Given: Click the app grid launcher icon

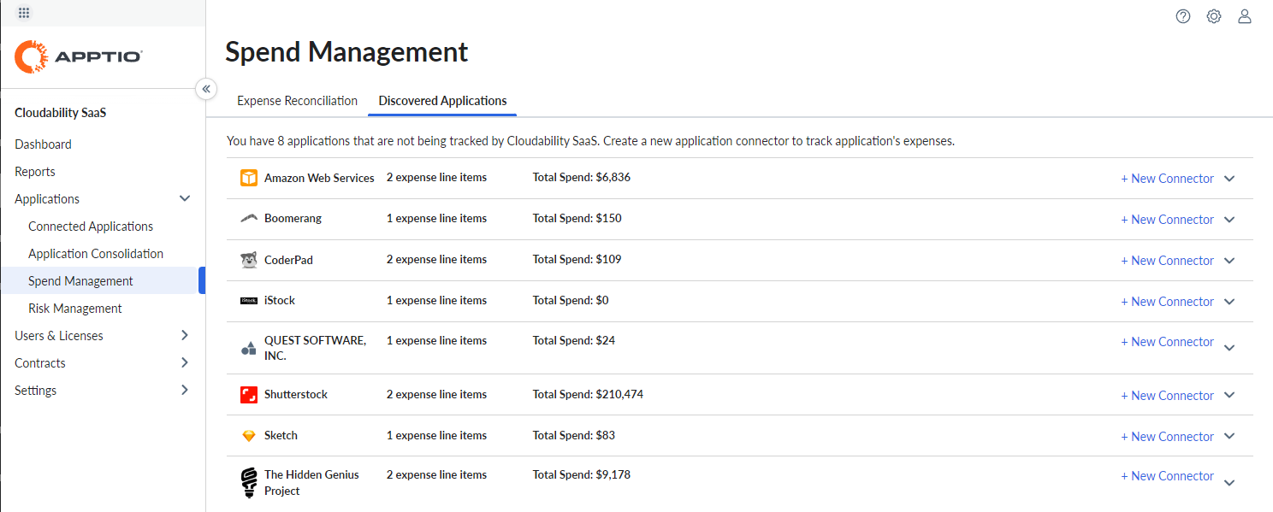Looking at the screenshot, I should [x=24, y=13].
